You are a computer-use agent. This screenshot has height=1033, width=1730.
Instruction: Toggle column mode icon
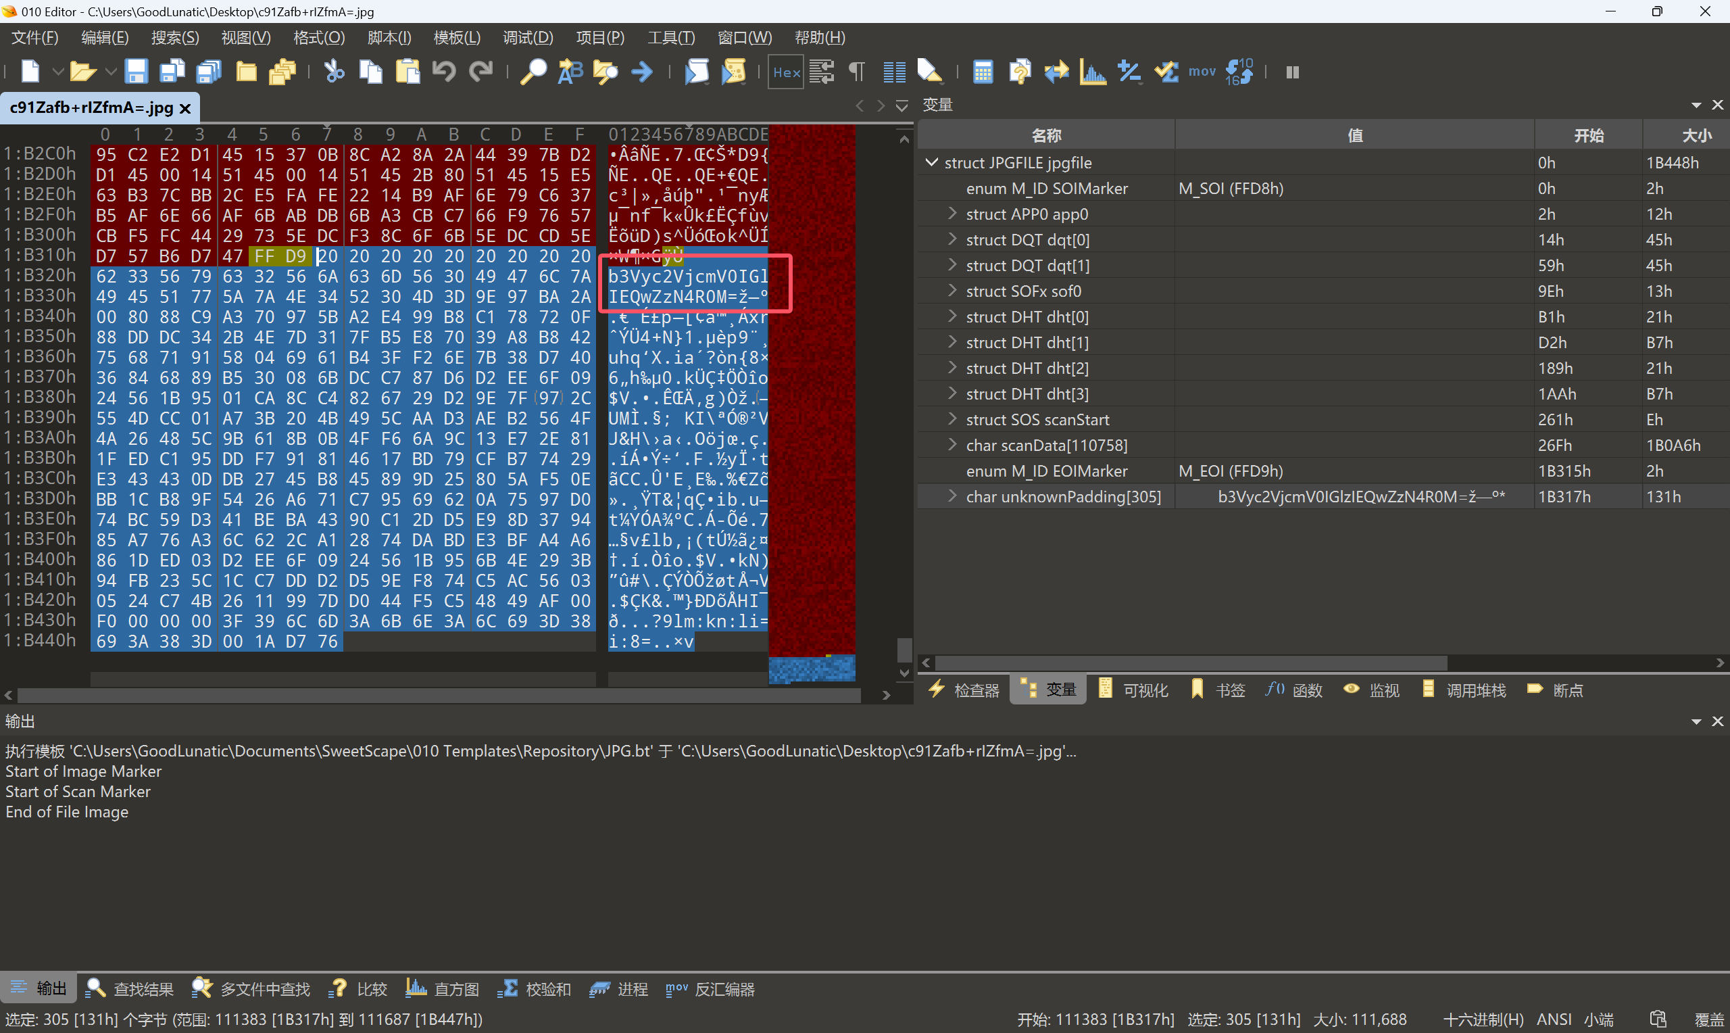pos(895,72)
